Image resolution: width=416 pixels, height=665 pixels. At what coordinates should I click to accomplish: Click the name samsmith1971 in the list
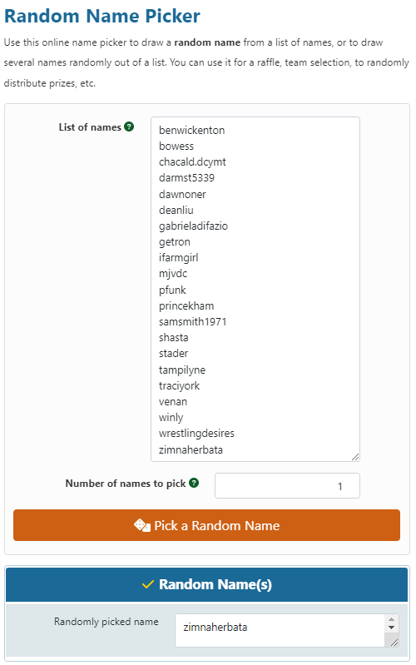[192, 322]
